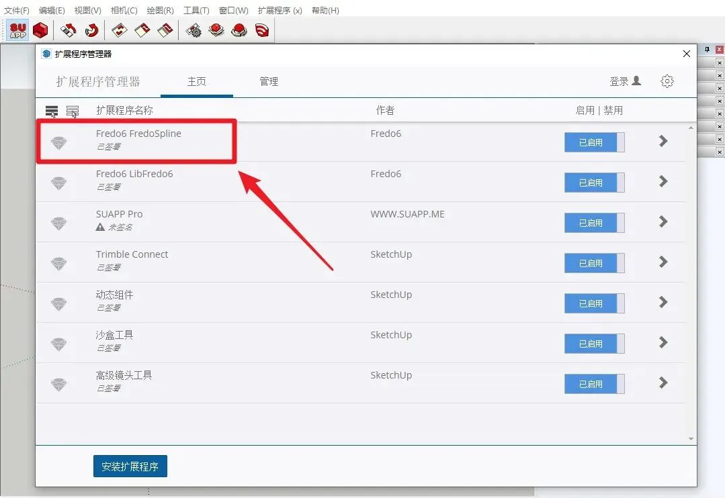
Task: Click the outlined list-view sort icon
Action: pos(73,111)
